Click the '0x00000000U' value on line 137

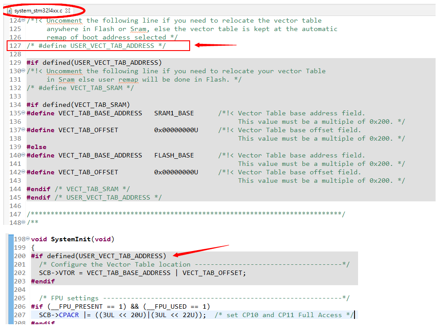coord(176,130)
